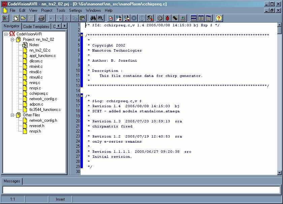
Task: Find next using binoculars with arrow icon
Action: (x=100, y=18)
